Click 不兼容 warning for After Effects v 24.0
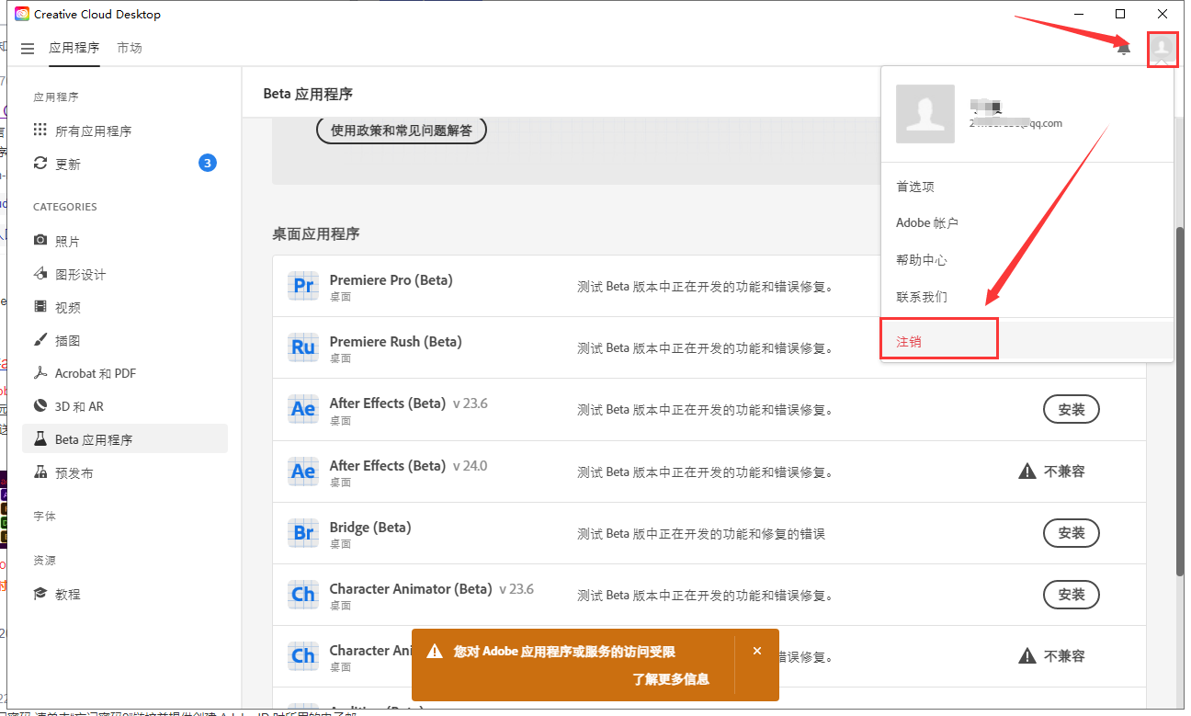The height and width of the screenshot is (716, 1191). click(x=1052, y=472)
